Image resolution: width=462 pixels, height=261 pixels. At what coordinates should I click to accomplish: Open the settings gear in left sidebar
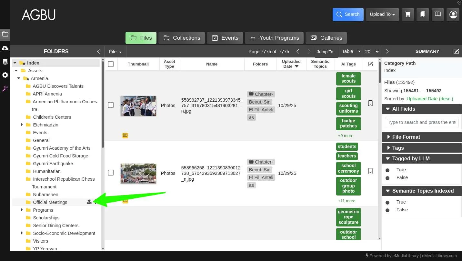(5, 75)
